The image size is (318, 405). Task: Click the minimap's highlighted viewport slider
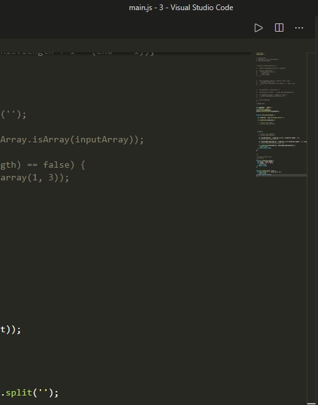(281, 175)
